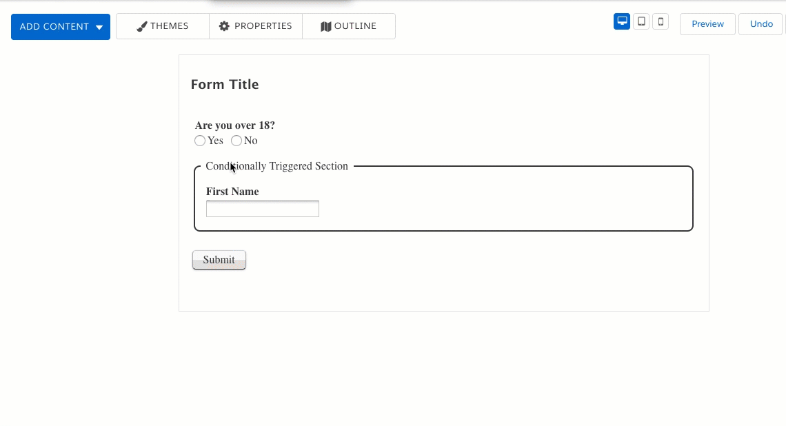
Task: Select the Yes radio button
Action: (x=200, y=141)
